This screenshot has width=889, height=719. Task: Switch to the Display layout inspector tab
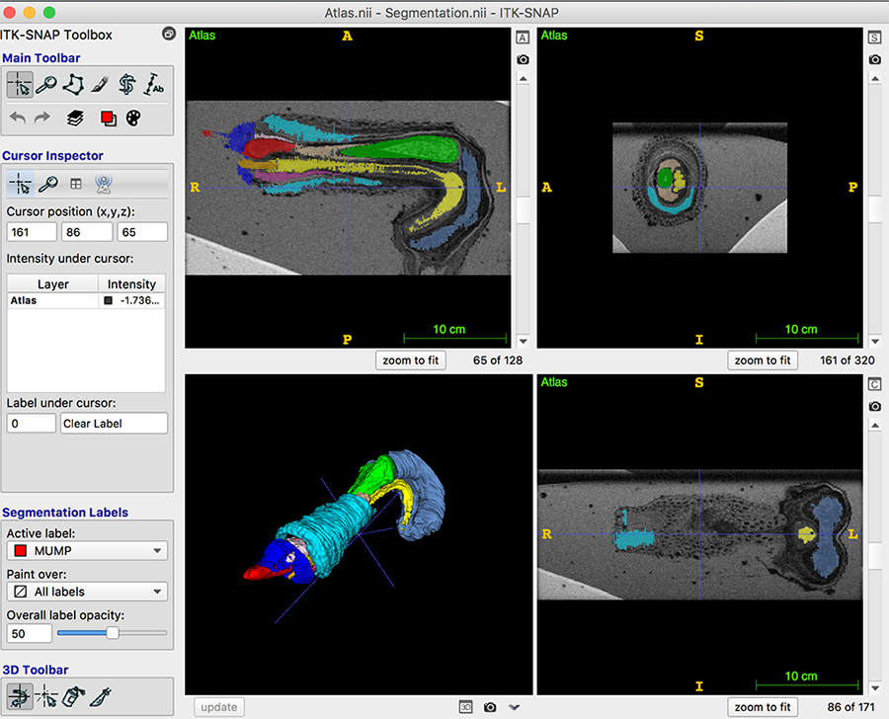75,184
